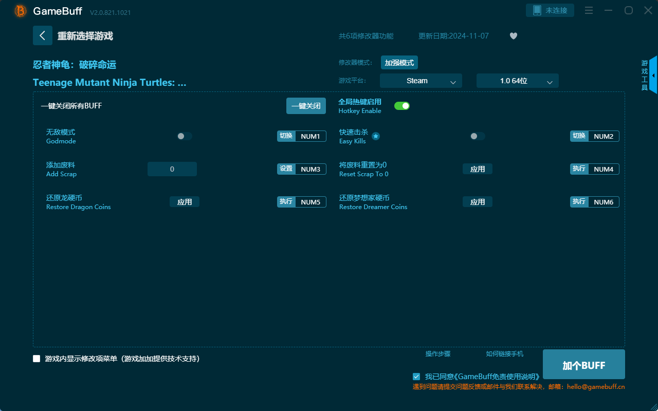Click the heart favorite icon
The image size is (658, 411).
click(513, 36)
